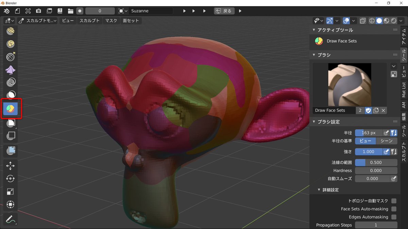Toggle auto keying record button

tap(80, 11)
